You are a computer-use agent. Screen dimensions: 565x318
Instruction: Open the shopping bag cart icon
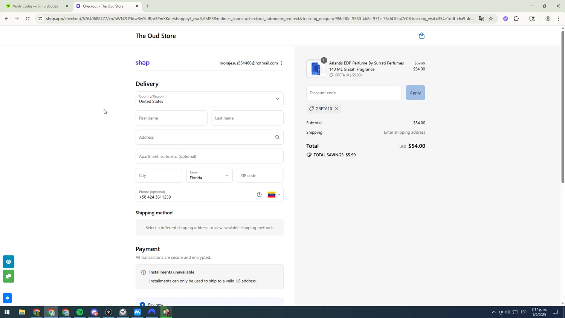(x=421, y=36)
